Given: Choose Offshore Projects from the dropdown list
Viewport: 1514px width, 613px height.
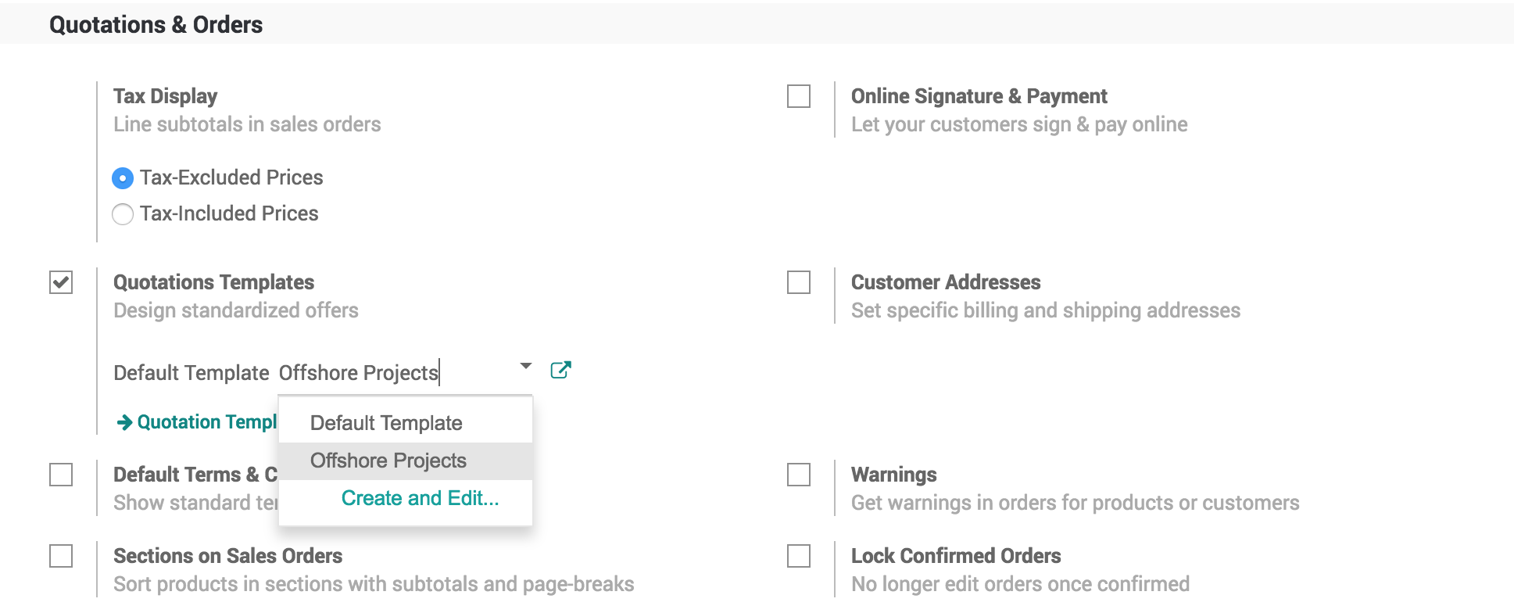Looking at the screenshot, I should (388, 461).
